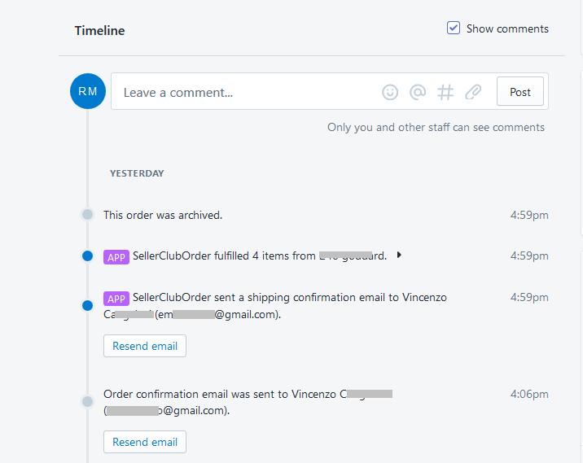Resend the shipping confirmation email
Image resolution: width=583 pixels, height=463 pixels.
(x=145, y=346)
